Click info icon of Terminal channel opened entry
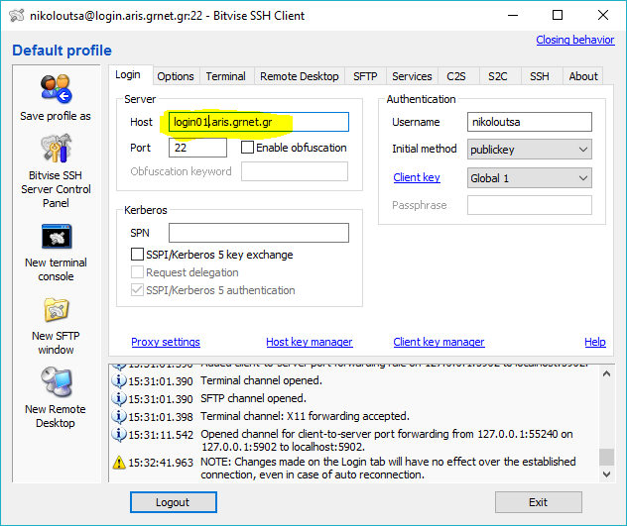 [x=120, y=380]
